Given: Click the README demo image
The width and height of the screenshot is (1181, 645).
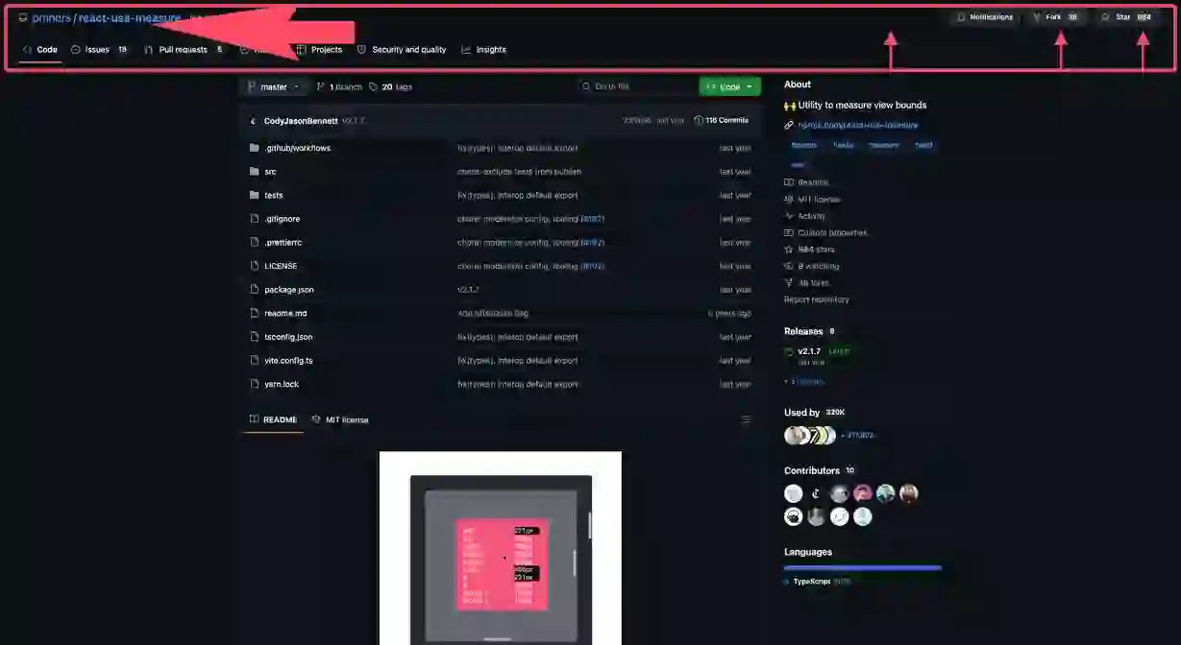Looking at the screenshot, I should click(500, 548).
